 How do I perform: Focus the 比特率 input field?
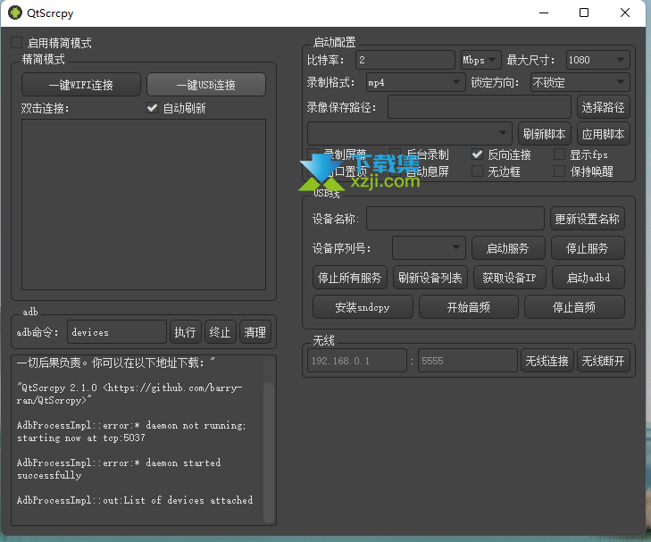click(405, 60)
